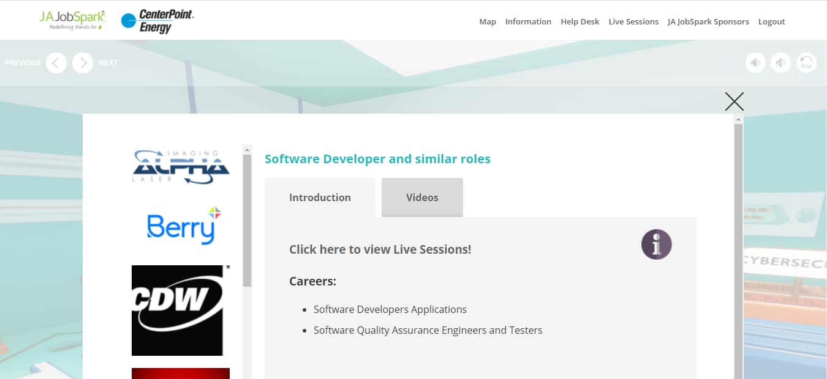Select the Alpha Imaging Laser logo
This screenshot has height=379, width=827.
click(181, 167)
